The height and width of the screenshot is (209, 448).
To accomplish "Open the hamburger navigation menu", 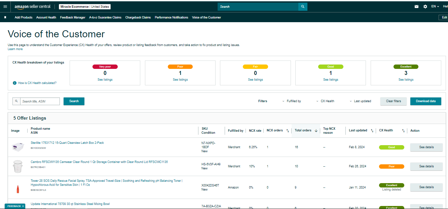I will pyautogui.click(x=5, y=6).
